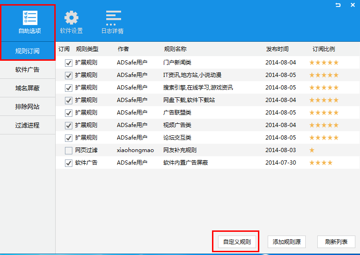
Task: Uncheck subscription for 软件内置广告屏蔽 rule
Action: click(69, 163)
